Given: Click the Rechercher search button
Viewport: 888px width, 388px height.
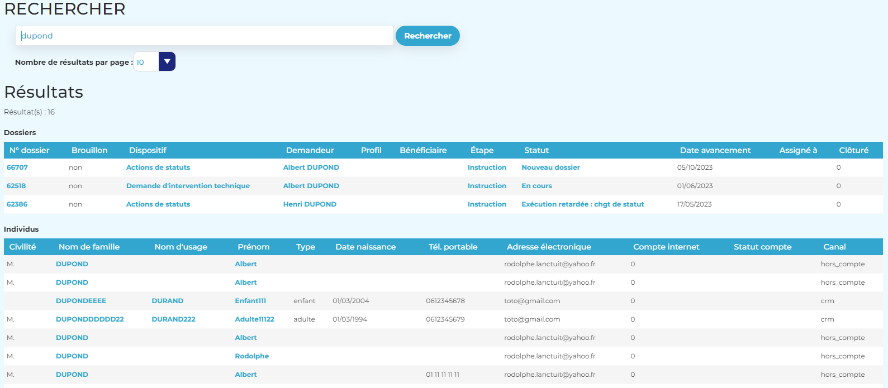Looking at the screenshot, I should (x=428, y=36).
